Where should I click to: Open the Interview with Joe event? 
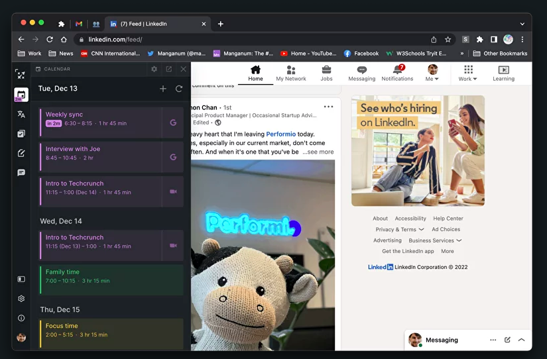tap(101, 157)
